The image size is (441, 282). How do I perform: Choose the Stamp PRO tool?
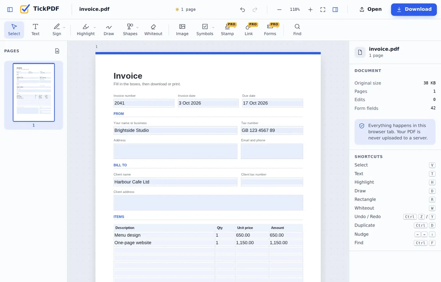tap(227, 30)
